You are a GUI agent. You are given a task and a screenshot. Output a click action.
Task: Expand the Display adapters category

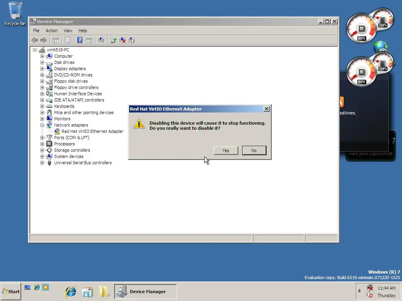point(42,69)
